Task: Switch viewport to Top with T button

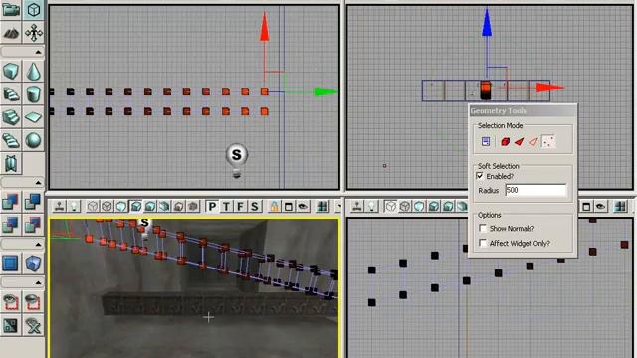Action: tap(226, 206)
